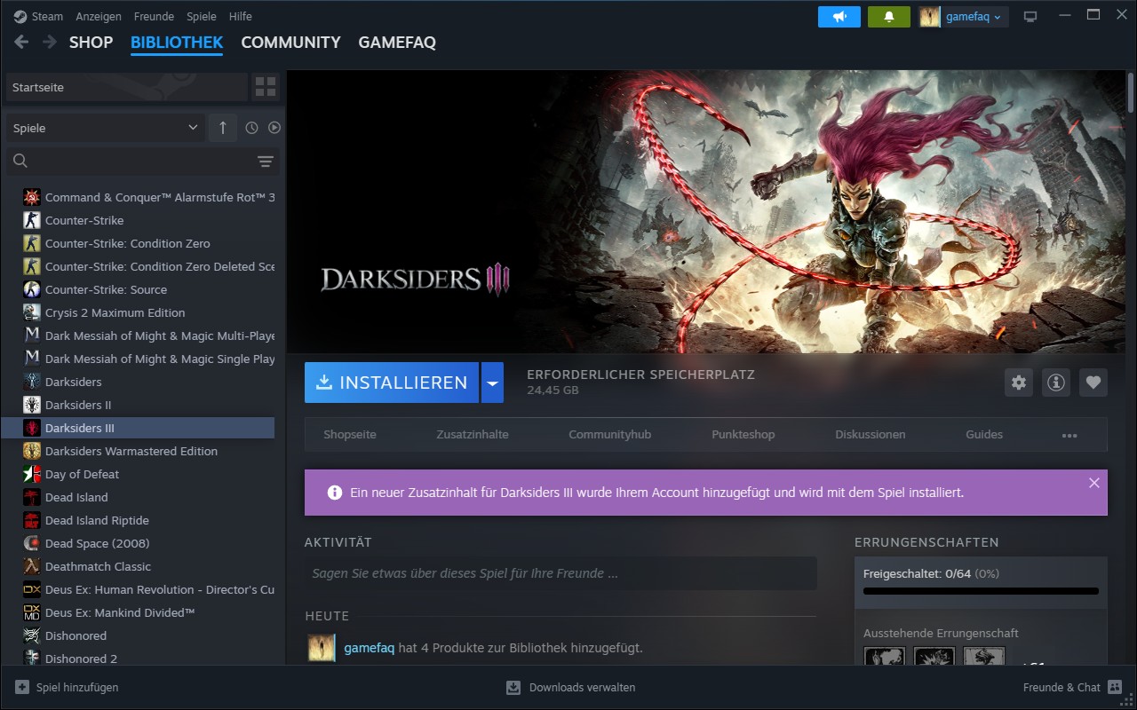This screenshot has height=710, width=1137.
Task: Filter by ready-to-play icon
Action: point(274,128)
